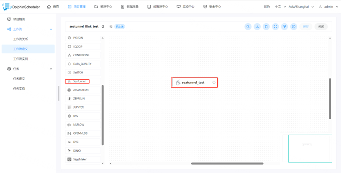
Task: Open the version info icon in the toolbar
Action: tap(294, 27)
